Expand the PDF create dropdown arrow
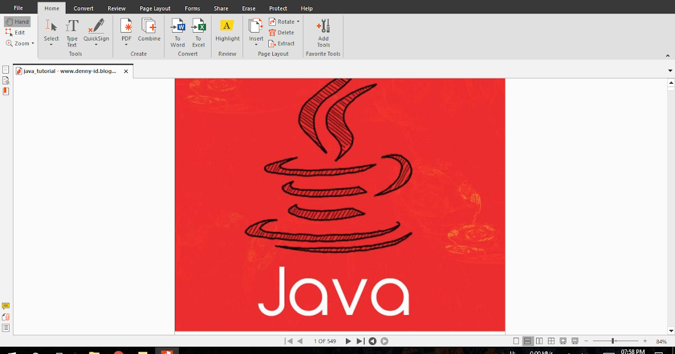675x354 pixels. pyautogui.click(x=127, y=44)
